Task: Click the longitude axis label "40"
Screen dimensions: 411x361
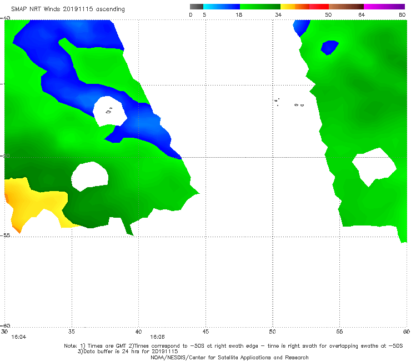Action: [138, 332]
